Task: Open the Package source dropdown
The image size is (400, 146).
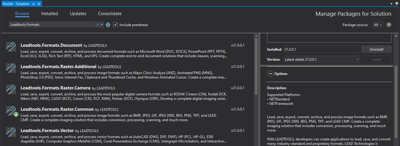Action: click(x=378, y=25)
